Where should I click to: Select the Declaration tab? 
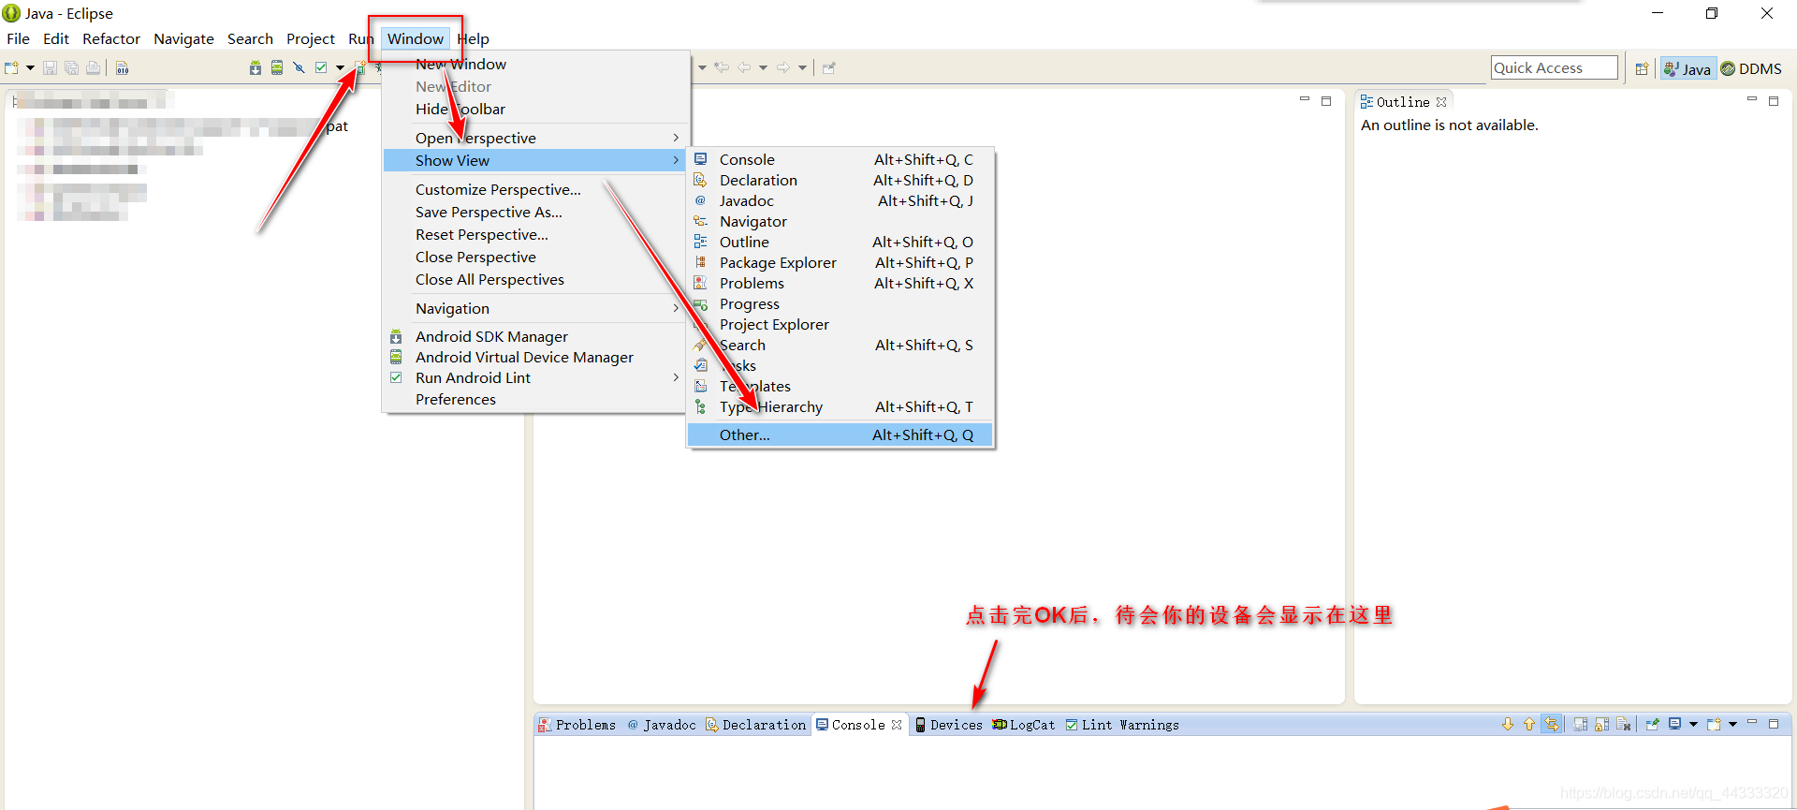755,725
